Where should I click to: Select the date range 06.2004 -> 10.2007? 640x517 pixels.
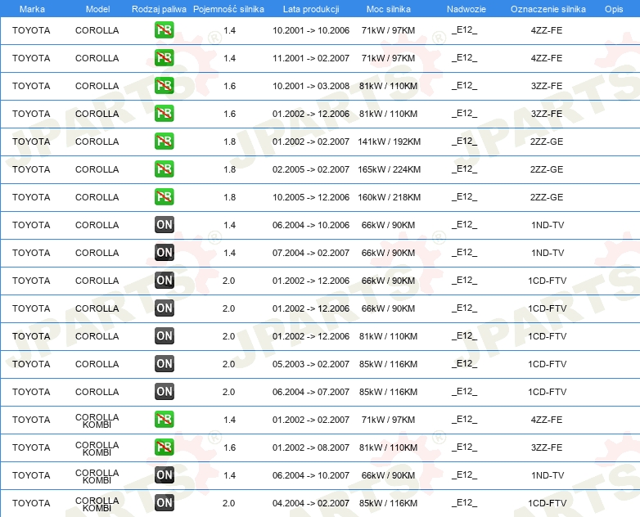tap(311, 475)
